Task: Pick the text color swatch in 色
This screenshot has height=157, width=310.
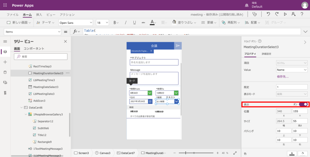Action: (292, 153)
